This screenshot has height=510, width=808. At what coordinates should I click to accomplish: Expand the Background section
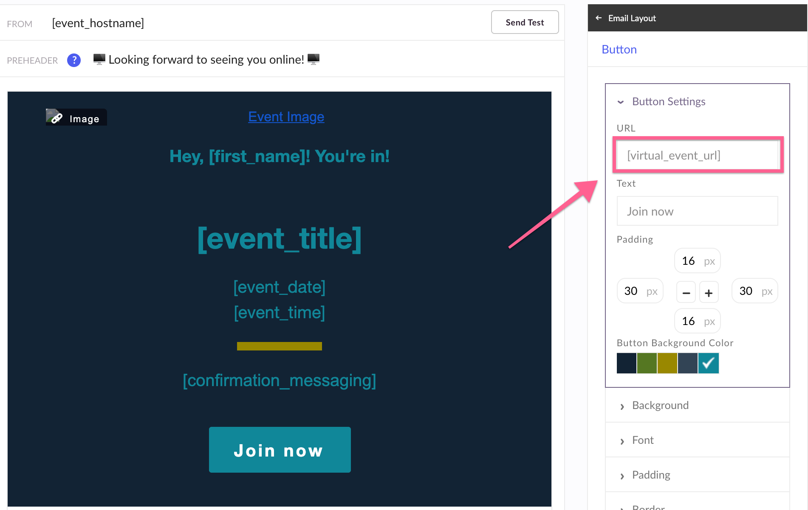(697, 405)
